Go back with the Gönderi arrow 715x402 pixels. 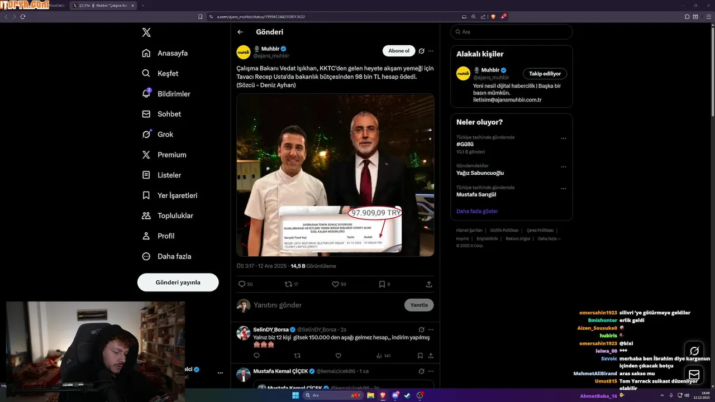[x=240, y=32]
